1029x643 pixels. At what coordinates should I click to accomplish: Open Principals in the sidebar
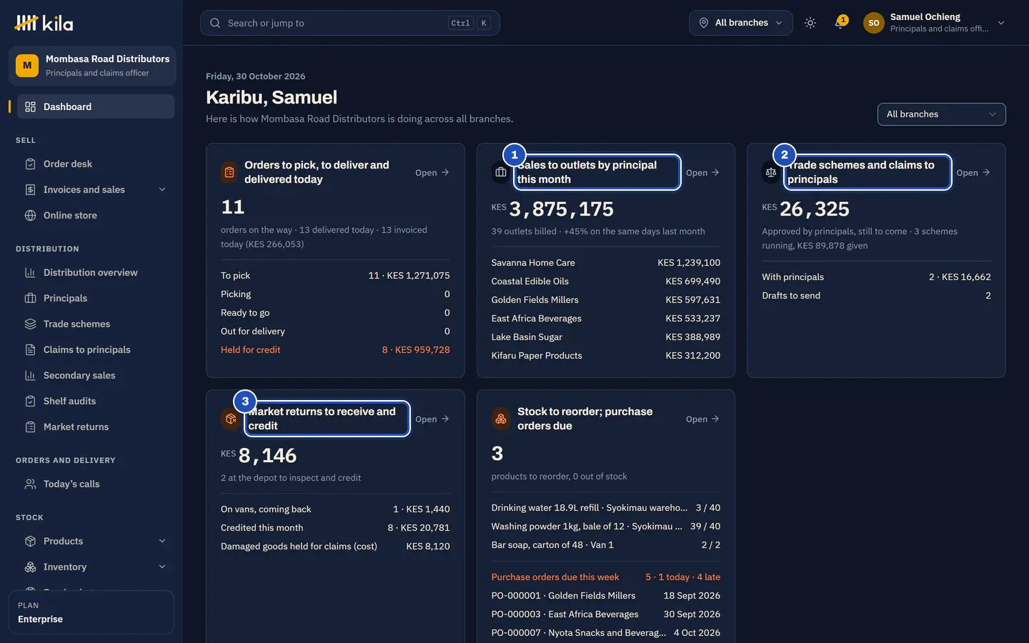tap(96, 299)
